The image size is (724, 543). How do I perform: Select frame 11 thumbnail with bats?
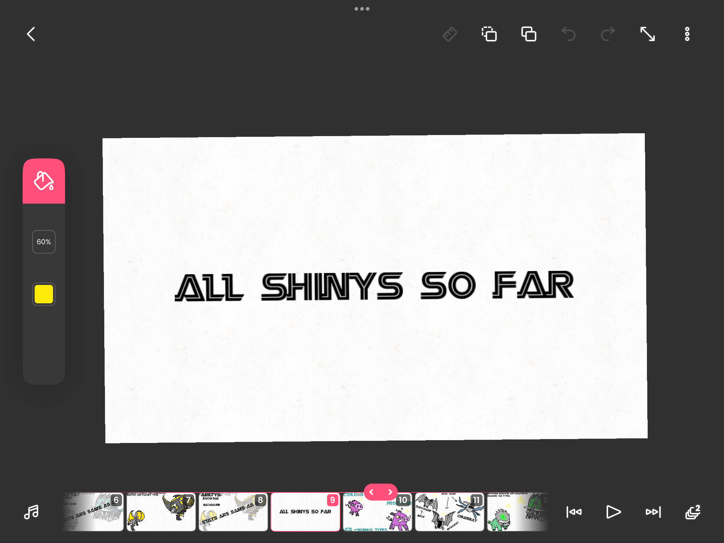click(450, 512)
